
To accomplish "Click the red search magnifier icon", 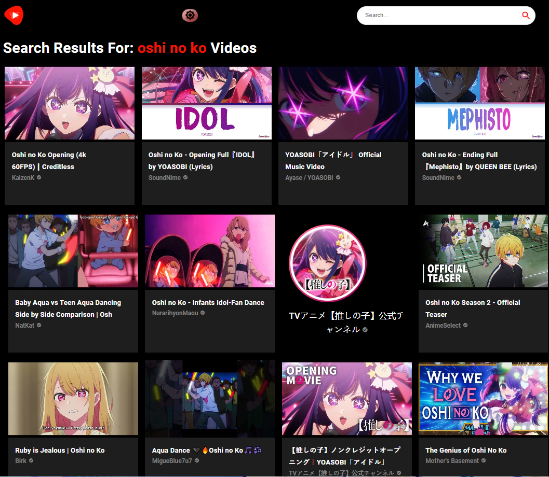I will (526, 16).
